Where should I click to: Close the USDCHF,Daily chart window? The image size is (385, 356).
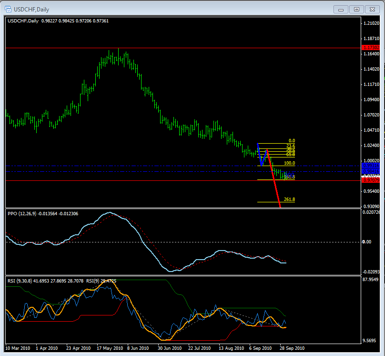372,9
